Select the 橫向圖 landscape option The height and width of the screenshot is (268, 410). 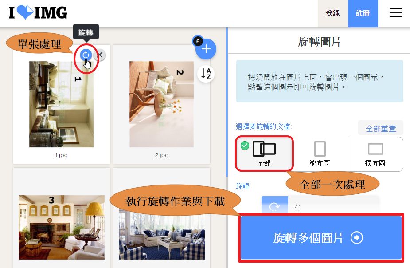click(375, 154)
